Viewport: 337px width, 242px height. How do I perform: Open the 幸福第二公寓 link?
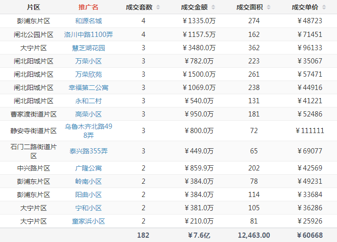pyautogui.click(x=89, y=88)
